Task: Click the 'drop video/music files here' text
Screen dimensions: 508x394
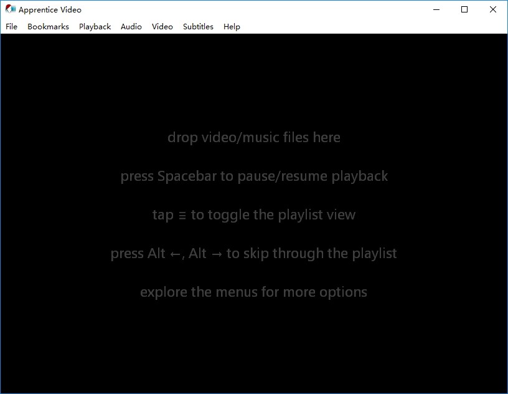Action: (254, 138)
